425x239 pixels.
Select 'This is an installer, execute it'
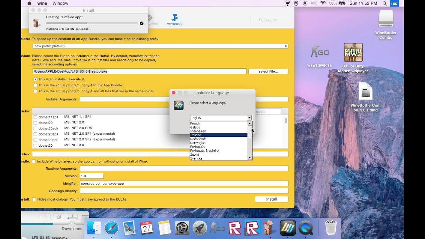pyautogui.click(x=35, y=79)
